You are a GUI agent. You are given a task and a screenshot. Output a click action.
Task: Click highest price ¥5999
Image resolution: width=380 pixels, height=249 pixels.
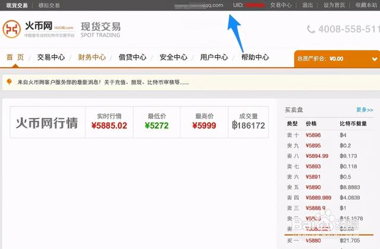pyautogui.click(x=204, y=126)
